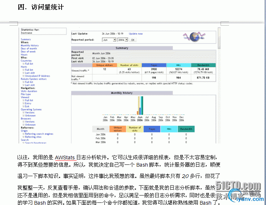Open the year 2006 dropdown
This screenshot has width=266, height=205.
click(x=123, y=40)
